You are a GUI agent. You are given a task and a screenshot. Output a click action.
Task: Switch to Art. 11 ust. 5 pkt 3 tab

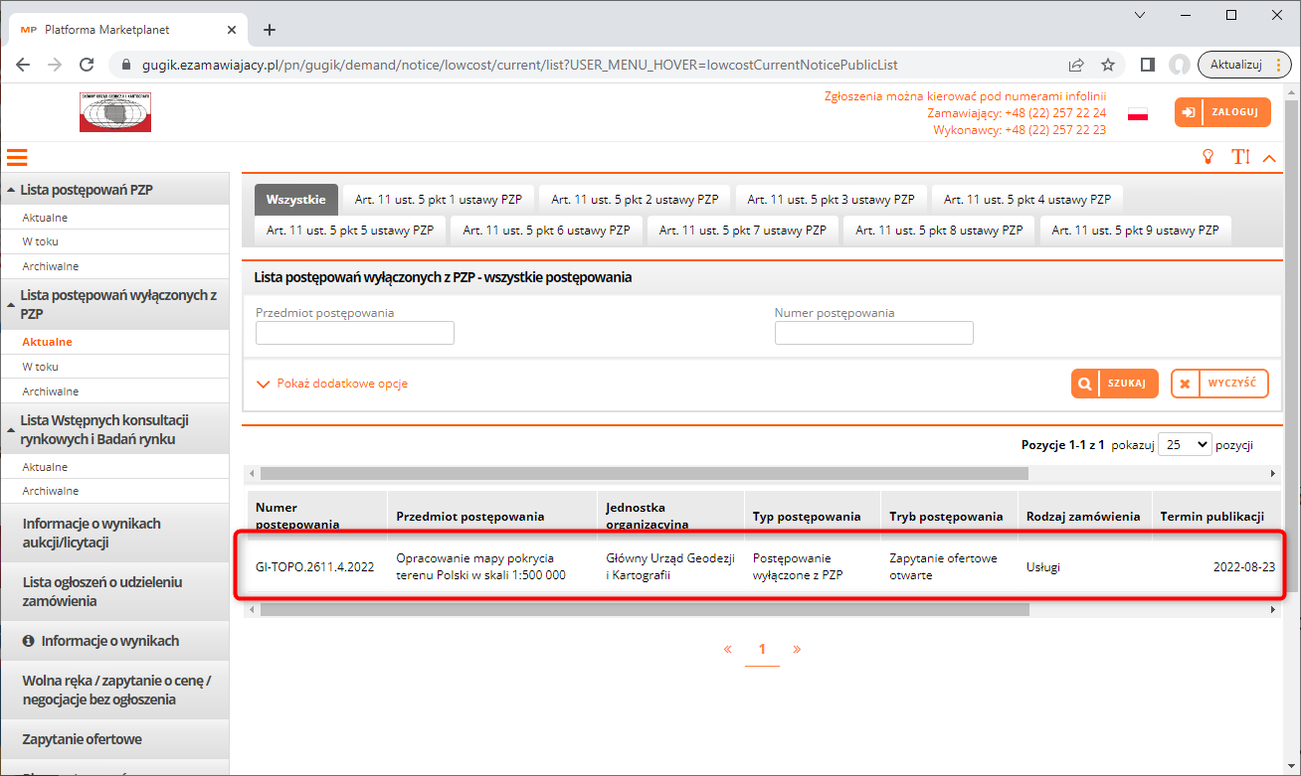point(831,200)
